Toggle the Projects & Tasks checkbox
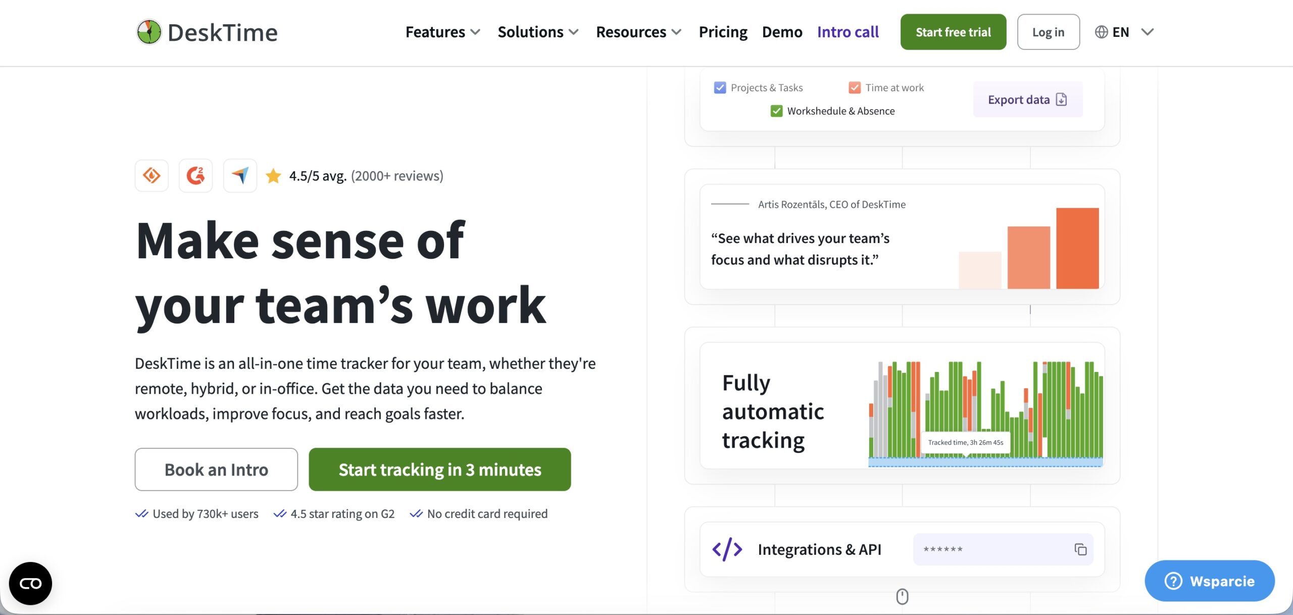This screenshot has width=1293, height=615. pos(720,88)
